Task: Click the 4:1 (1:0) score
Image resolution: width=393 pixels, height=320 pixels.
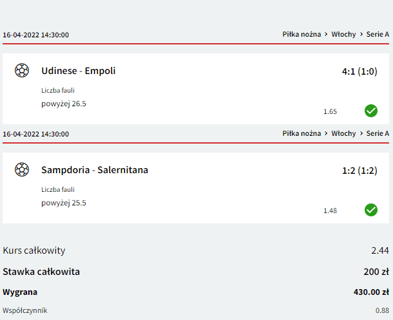Action: (359, 71)
